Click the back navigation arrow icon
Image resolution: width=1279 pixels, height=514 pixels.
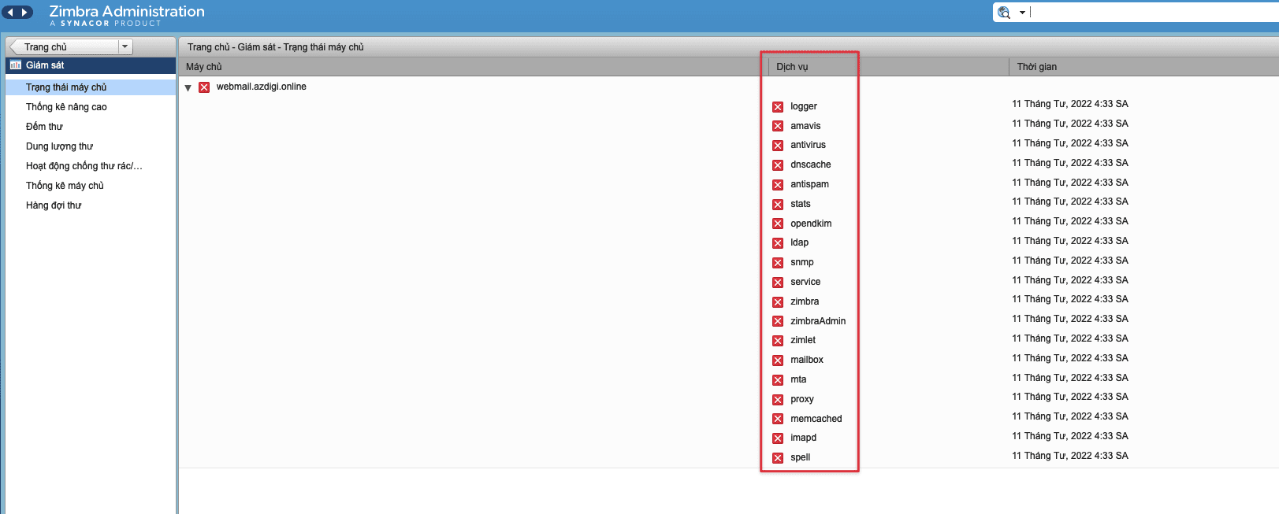tap(10, 12)
